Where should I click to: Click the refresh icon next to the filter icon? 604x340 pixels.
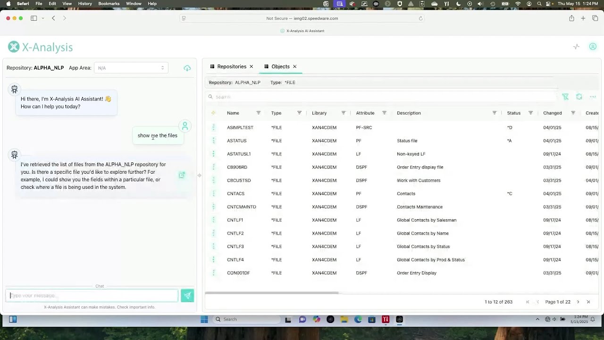[x=579, y=97]
